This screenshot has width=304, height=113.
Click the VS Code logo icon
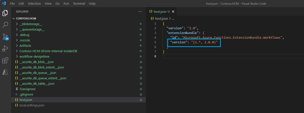[x=4, y=3]
